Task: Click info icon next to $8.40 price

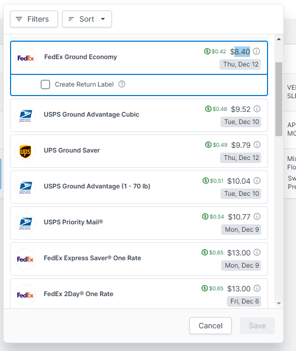Action: point(256,51)
